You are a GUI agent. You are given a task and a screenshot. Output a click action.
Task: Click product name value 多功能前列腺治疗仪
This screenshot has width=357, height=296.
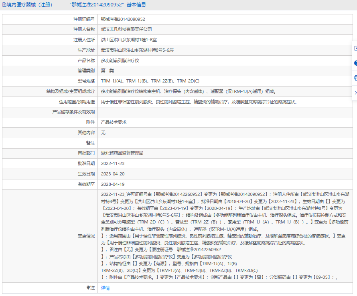click(x=120, y=60)
